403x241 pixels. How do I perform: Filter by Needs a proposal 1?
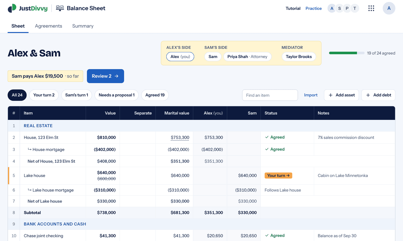point(117,95)
